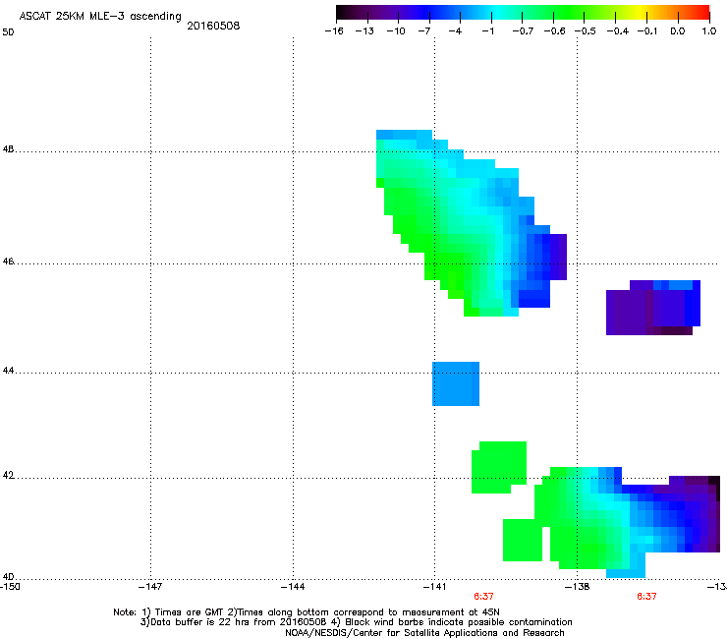Image resolution: width=727 pixels, height=639 pixels.
Task: Click longitude axis label '-147'
Action: coord(150,587)
